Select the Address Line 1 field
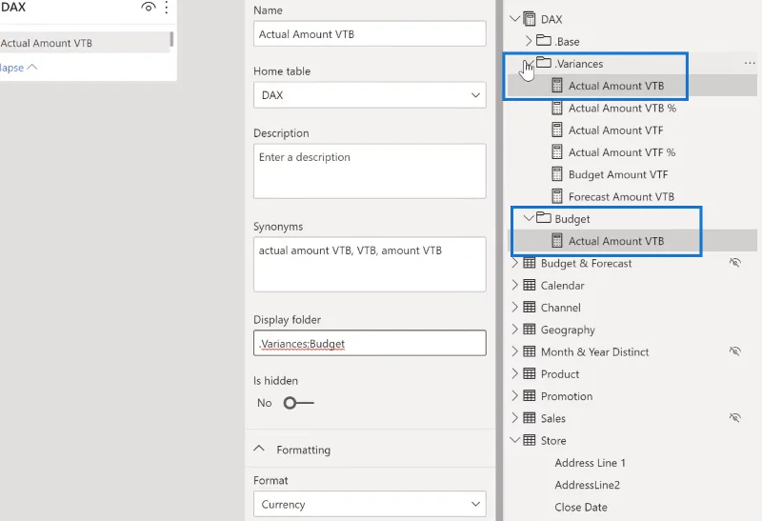Viewport: 762px width, 521px height. (590, 463)
